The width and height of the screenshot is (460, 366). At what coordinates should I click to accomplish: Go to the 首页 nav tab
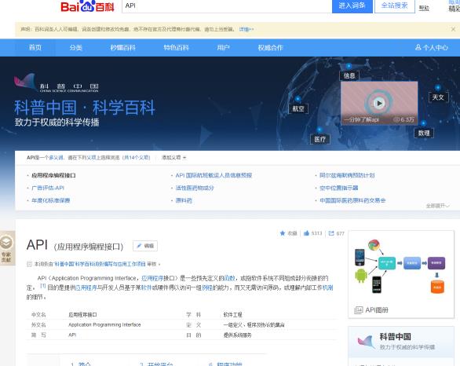click(x=35, y=48)
